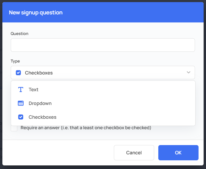This screenshot has height=169, width=206.
Task: Click the Question text input field
Action: [103, 45]
